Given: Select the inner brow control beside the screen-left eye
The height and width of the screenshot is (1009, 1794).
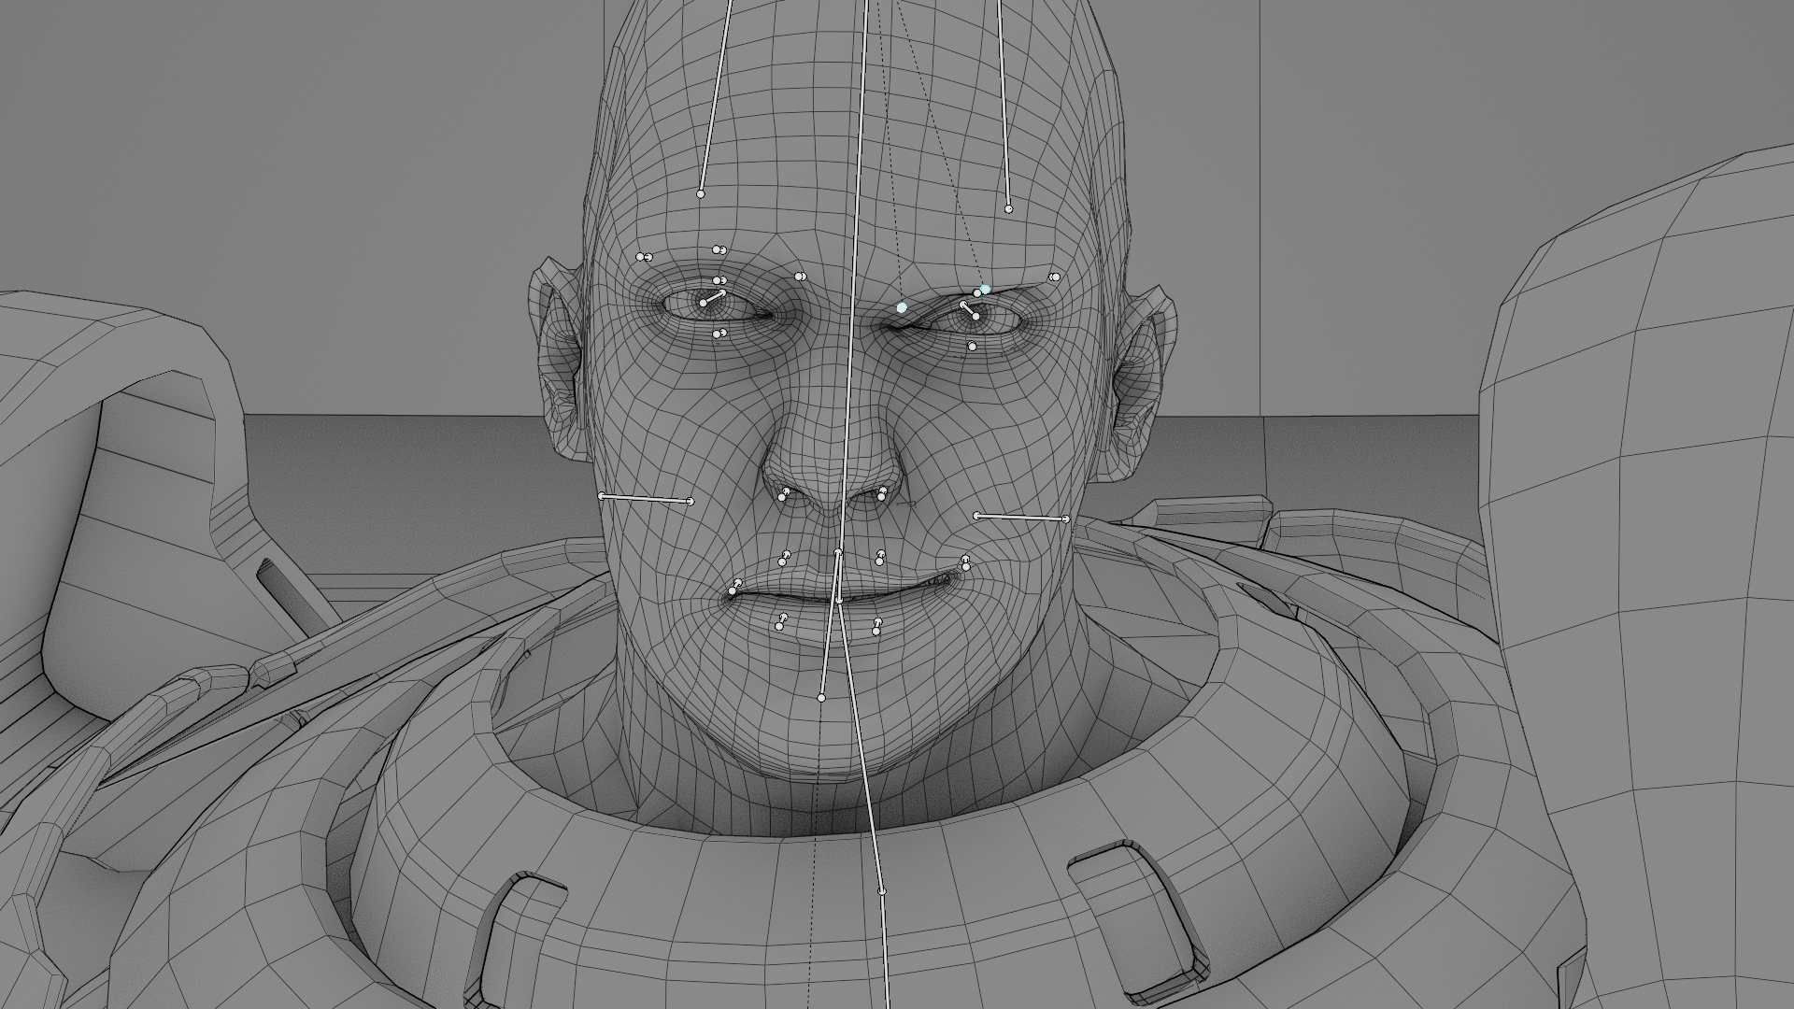Looking at the screenshot, I should coord(800,277).
